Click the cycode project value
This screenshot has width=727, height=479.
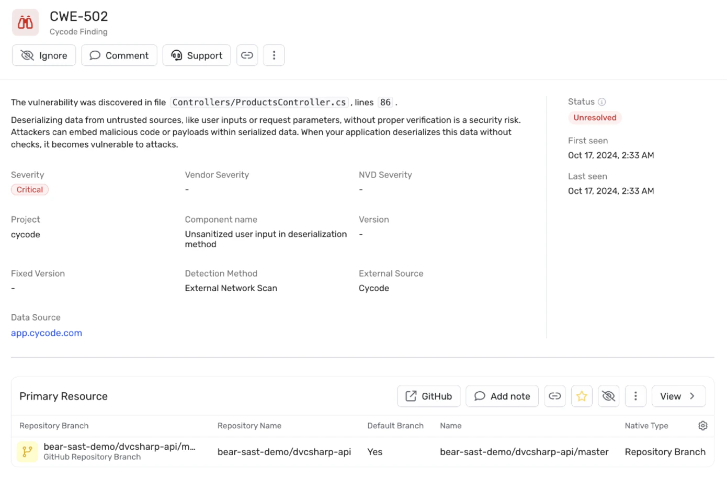[x=26, y=235]
